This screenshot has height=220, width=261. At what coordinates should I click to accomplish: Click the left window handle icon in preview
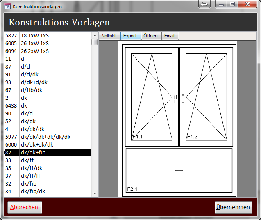[x=175, y=99]
